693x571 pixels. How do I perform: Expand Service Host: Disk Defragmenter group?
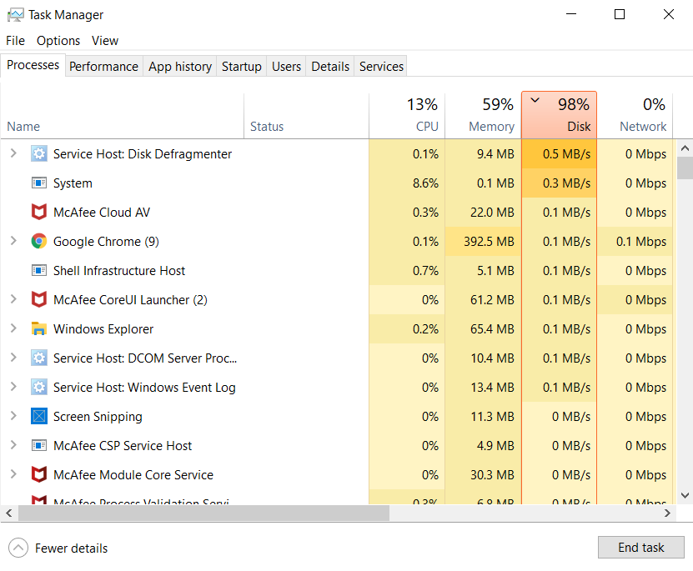click(x=13, y=153)
